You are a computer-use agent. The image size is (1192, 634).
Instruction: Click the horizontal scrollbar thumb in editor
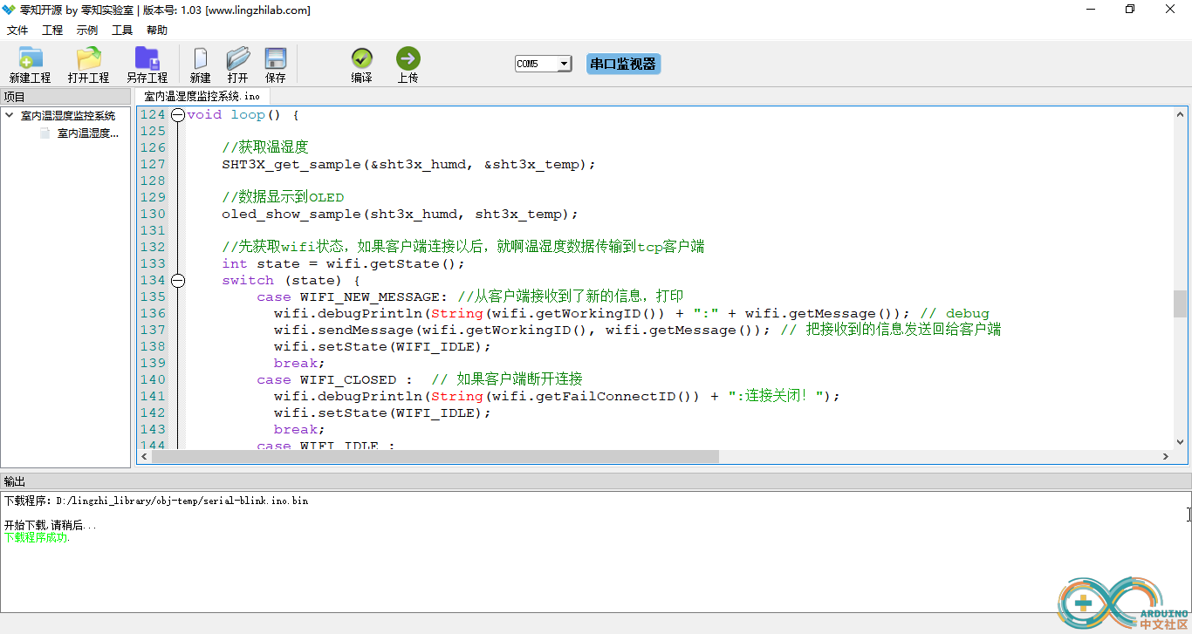click(x=435, y=456)
